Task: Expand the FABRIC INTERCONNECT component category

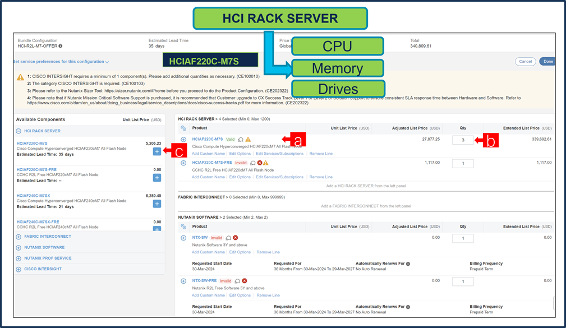Action: click(19, 237)
